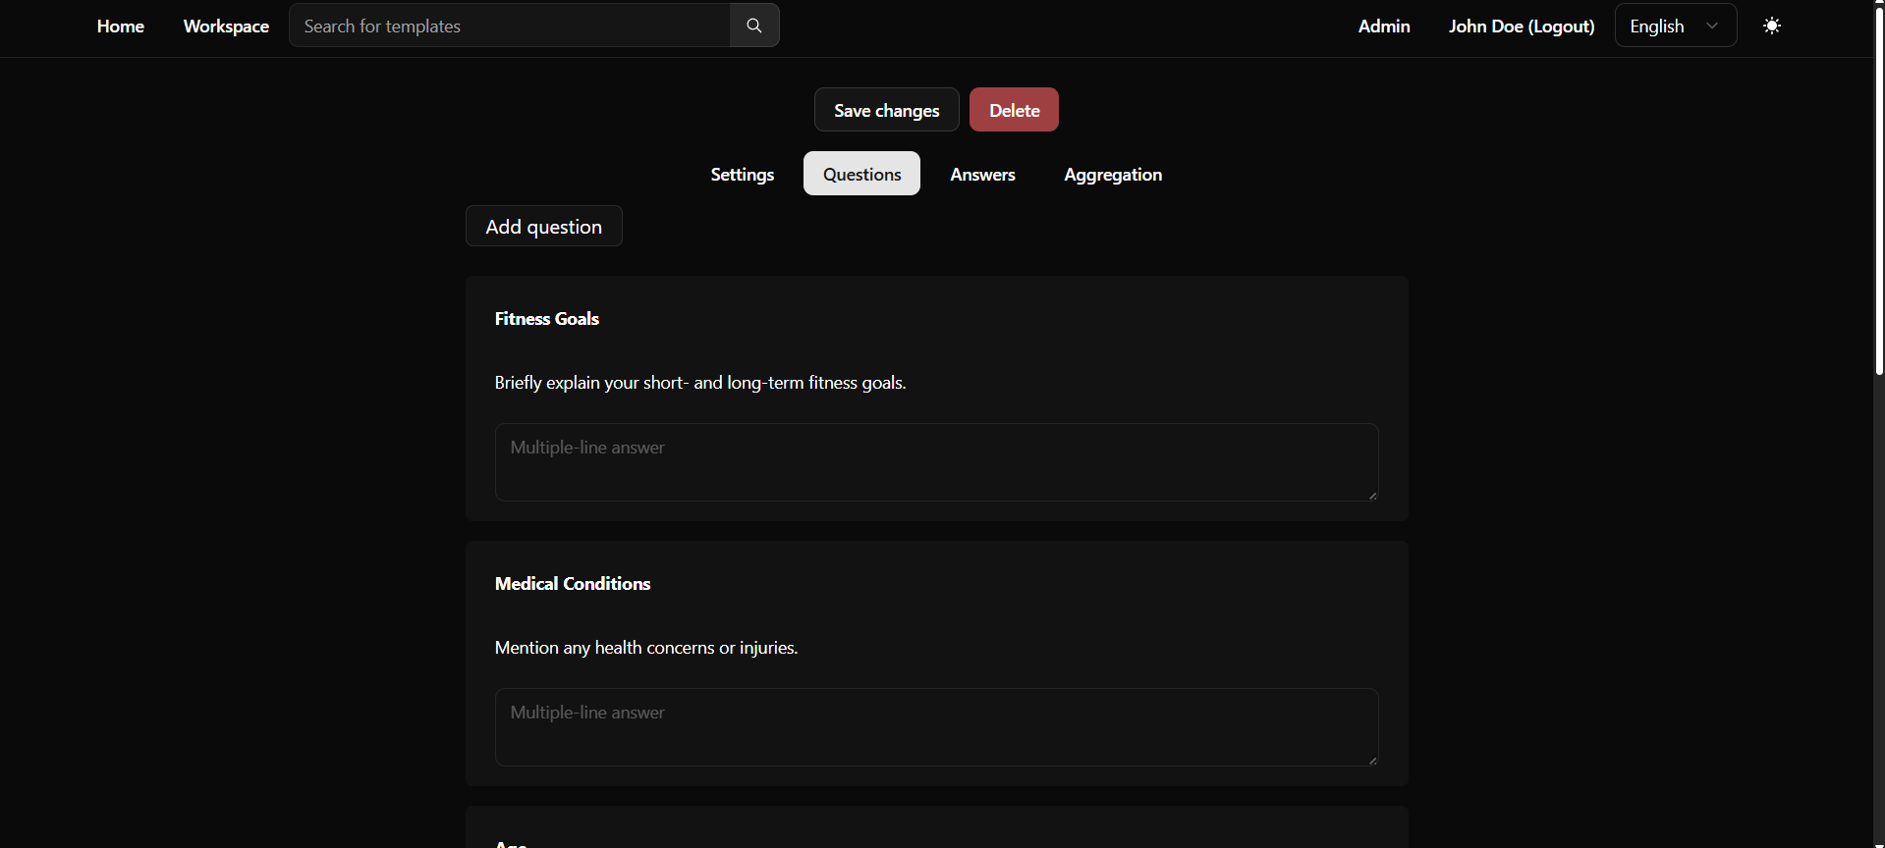
Task: Open the Answers tab
Action: pyautogui.click(x=982, y=174)
